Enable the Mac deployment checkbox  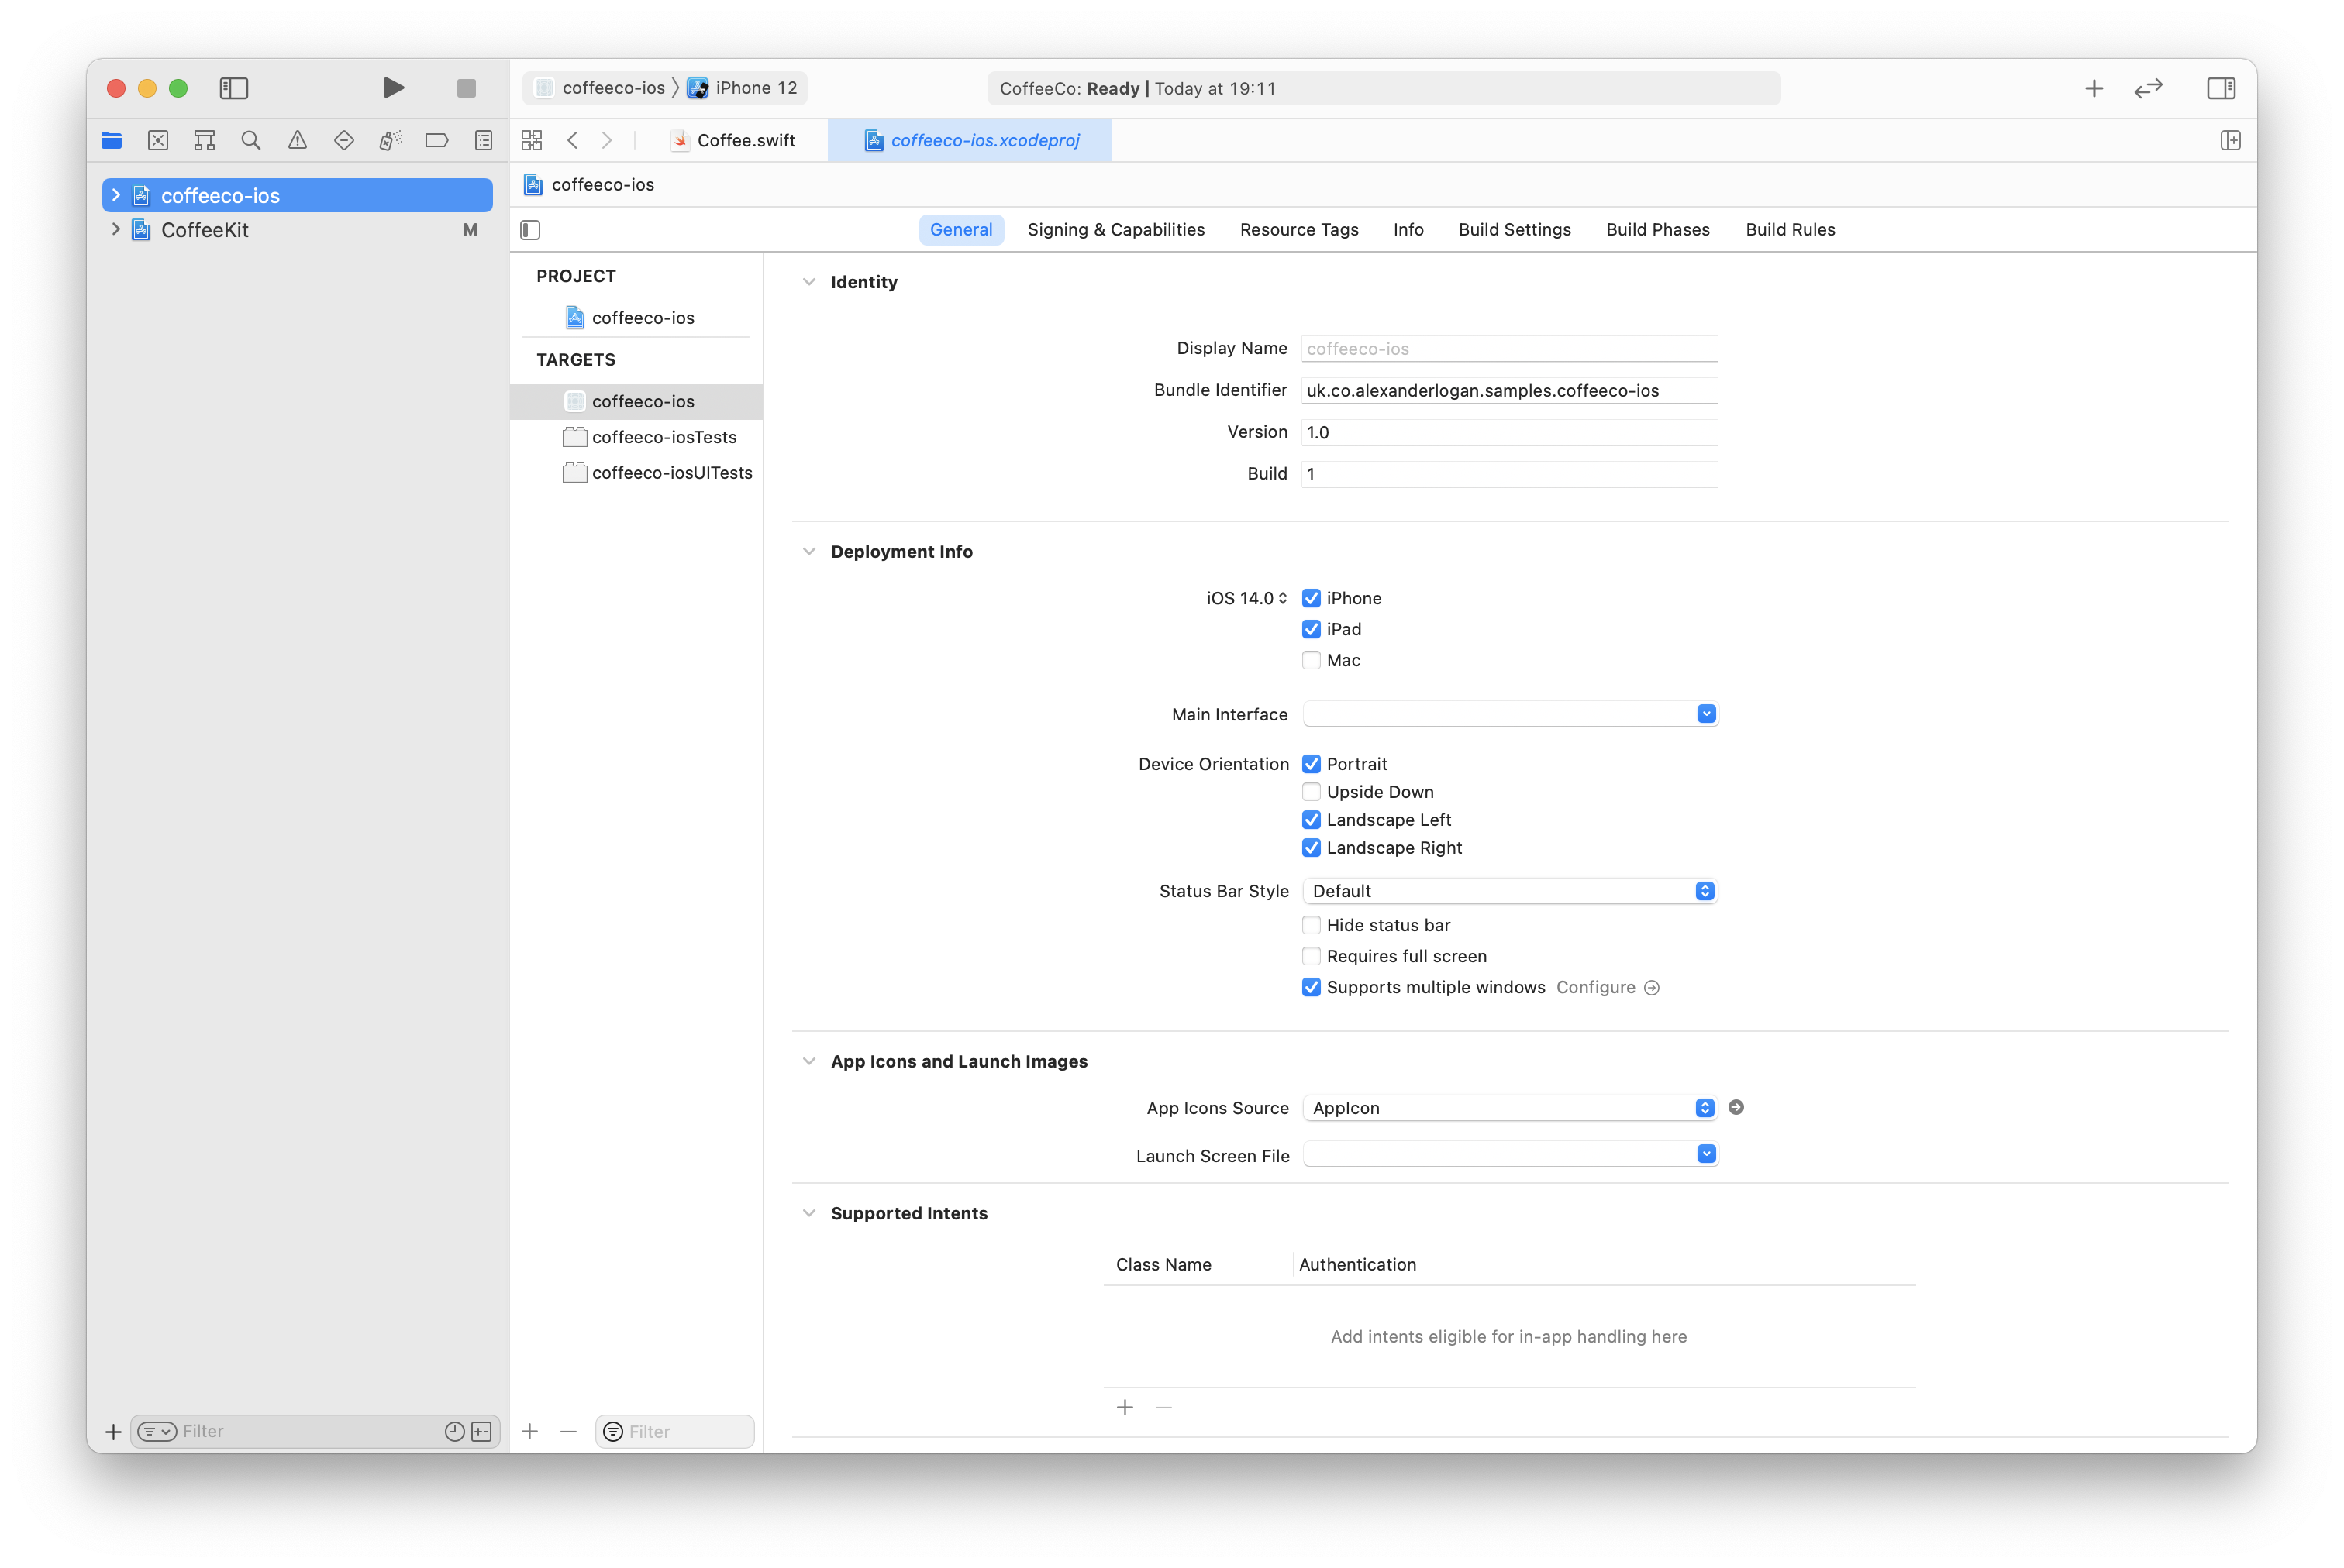(x=1311, y=660)
